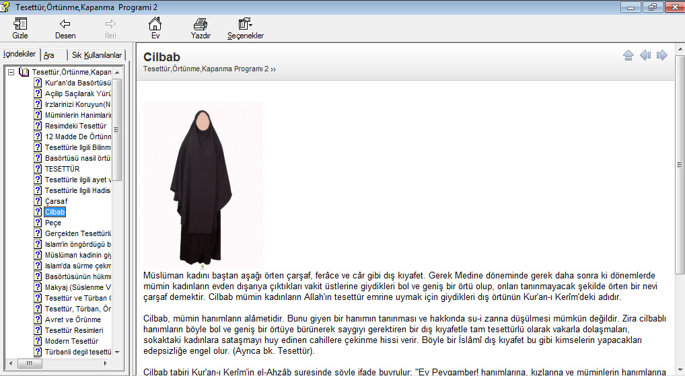Open the Çarşaf topic in contents
This screenshot has width=685, height=376.
56,201
